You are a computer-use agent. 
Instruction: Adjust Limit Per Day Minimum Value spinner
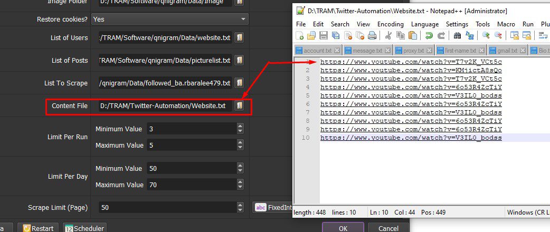click(x=240, y=169)
